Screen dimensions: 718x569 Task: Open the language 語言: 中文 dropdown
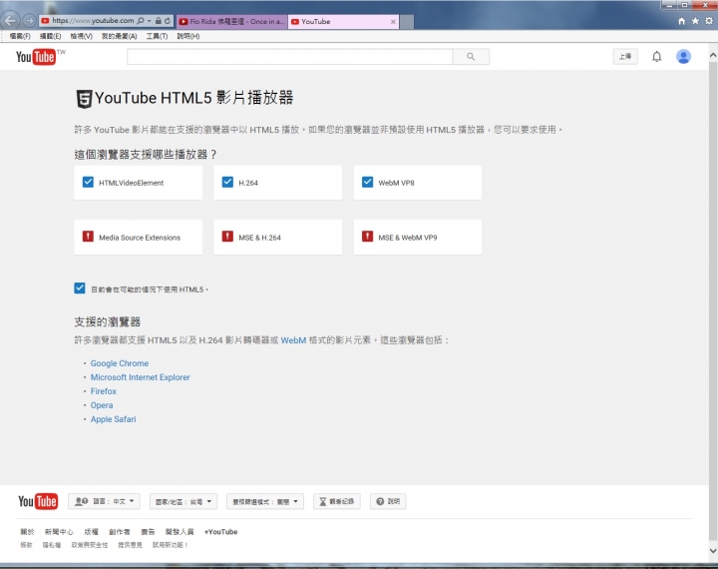[104, 501]
